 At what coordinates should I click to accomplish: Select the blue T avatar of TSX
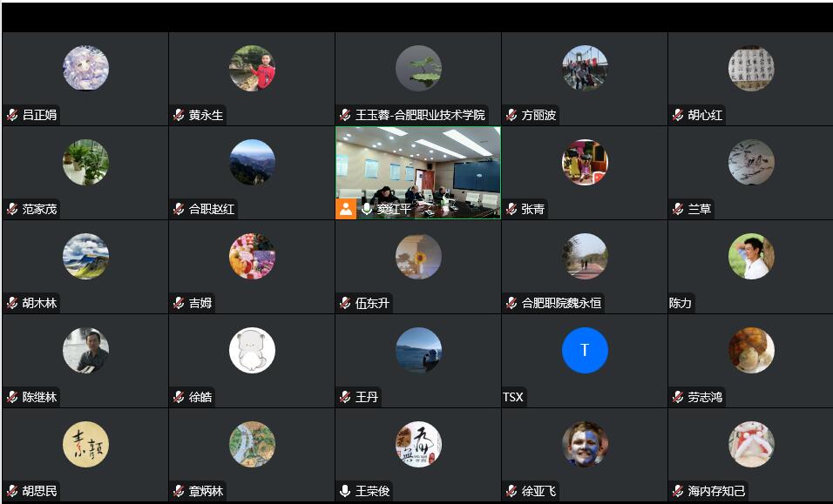click(x=585, y=350)
